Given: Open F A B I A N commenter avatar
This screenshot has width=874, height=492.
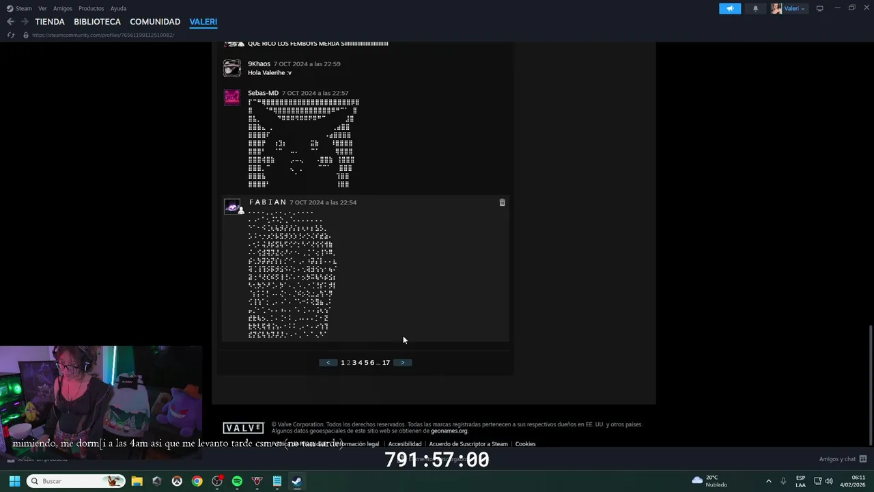Looking at the screenshot, I should point(232,206).
